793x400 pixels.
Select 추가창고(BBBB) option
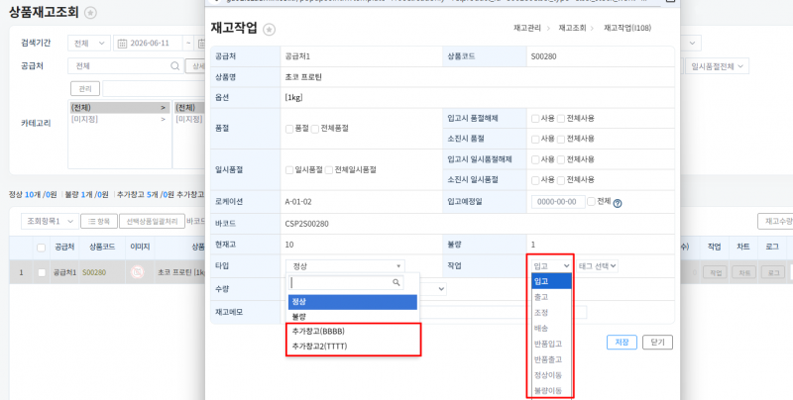tap(353, 332)
